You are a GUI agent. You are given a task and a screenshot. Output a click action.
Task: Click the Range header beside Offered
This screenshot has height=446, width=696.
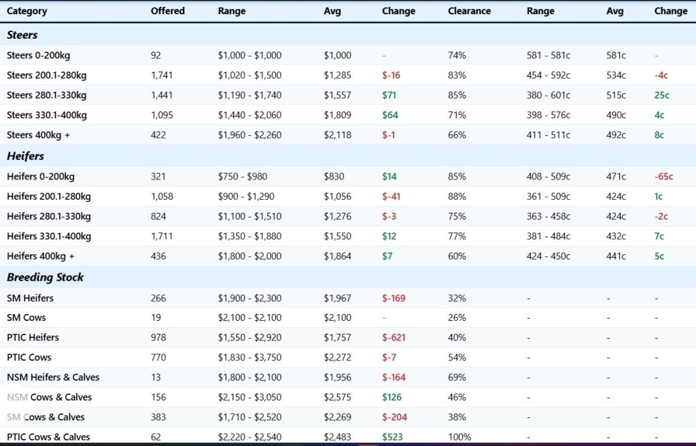tap(232, 11)
